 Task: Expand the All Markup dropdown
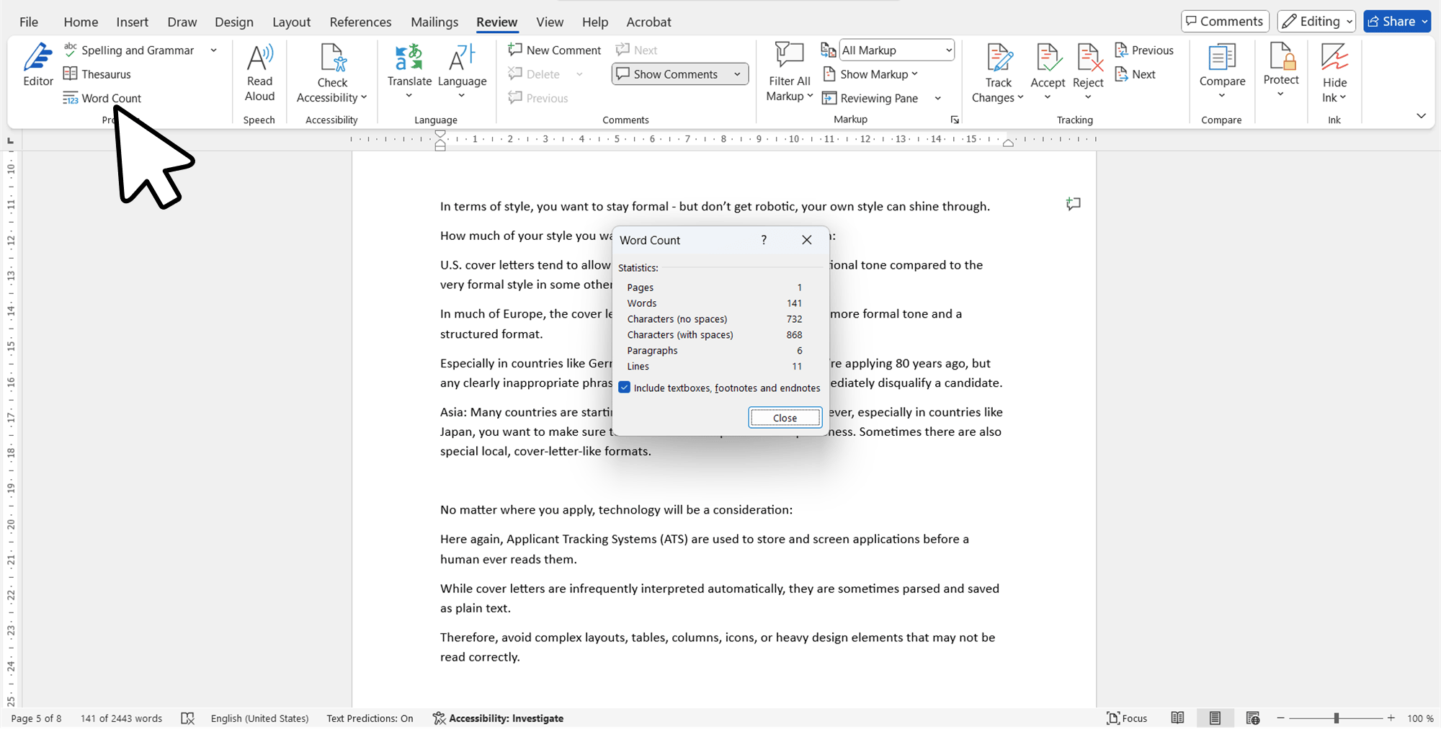[948, 50]
